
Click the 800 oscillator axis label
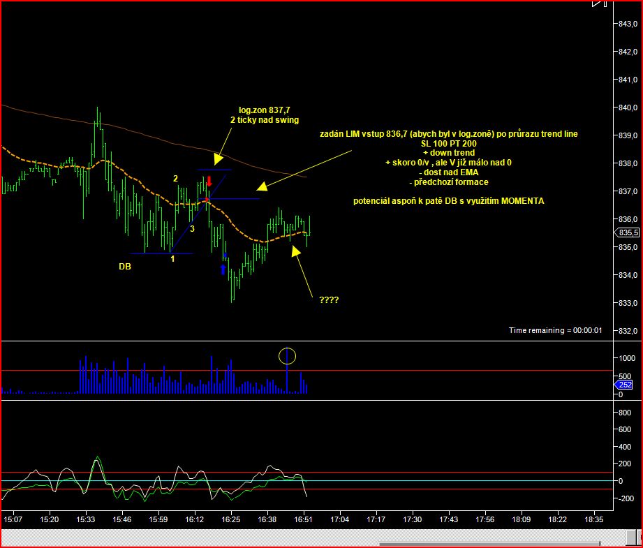[x=625, y=413]
